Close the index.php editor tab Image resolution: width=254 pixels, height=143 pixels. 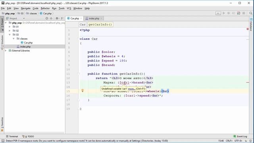[x=101, y=19]
